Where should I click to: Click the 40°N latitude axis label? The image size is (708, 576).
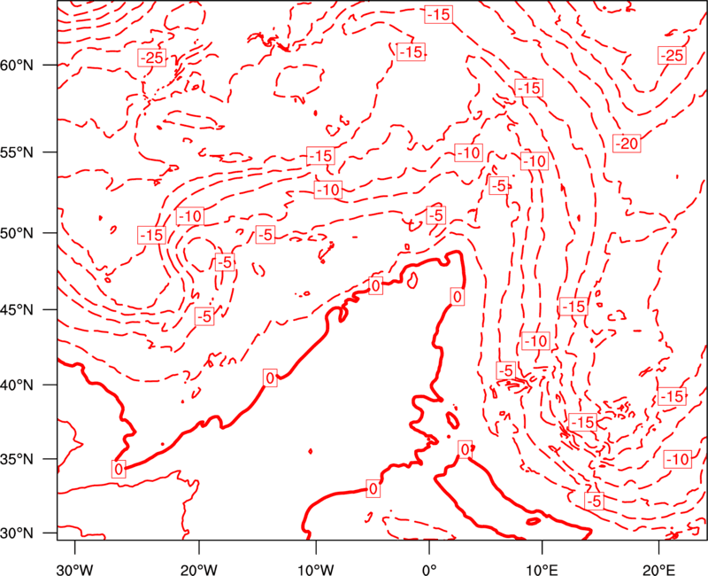pos(17,385)
